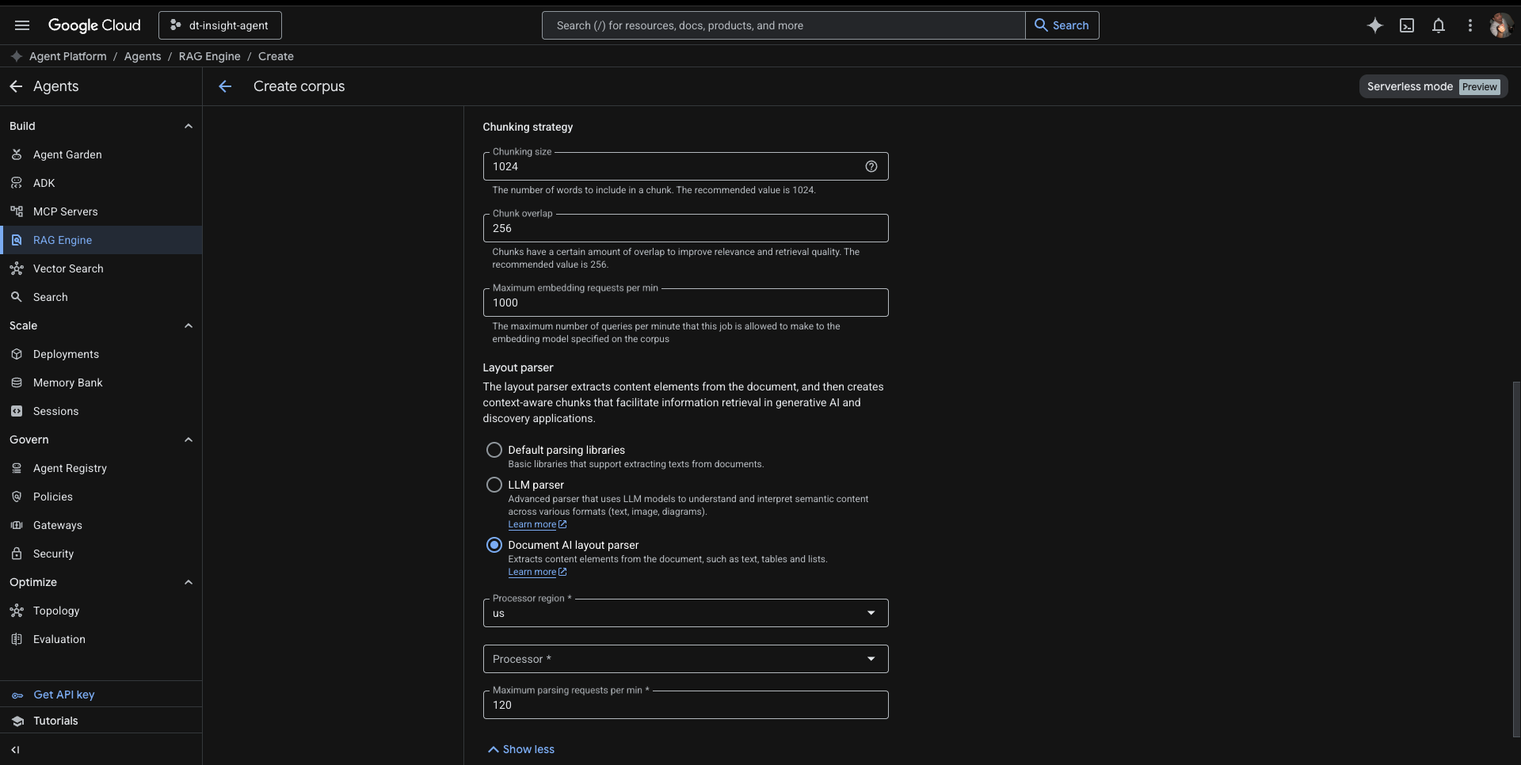The image size is (1521, 765).
Task: Click the back arrow next to Agents
Action: [x=16, y=86]
